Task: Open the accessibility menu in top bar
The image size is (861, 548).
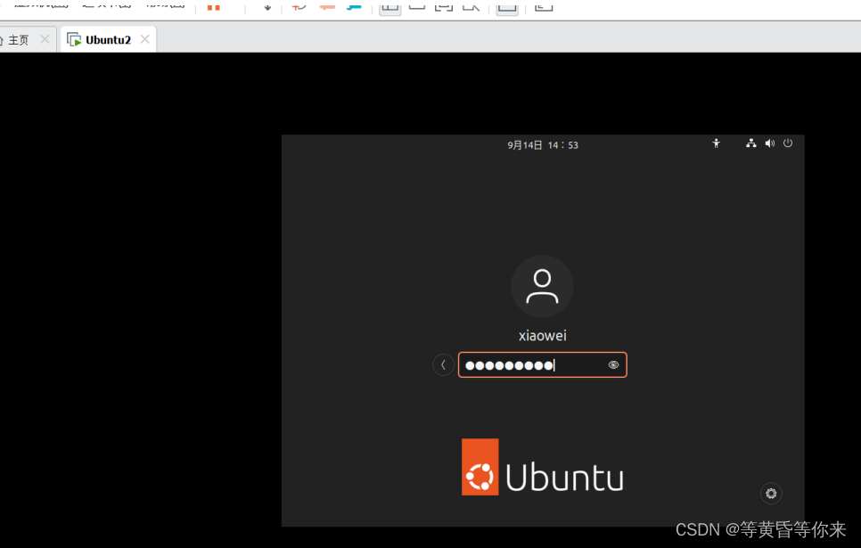Action: [x=716, y=143]
